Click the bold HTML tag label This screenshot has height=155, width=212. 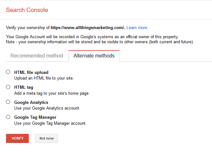click(24, 87)
